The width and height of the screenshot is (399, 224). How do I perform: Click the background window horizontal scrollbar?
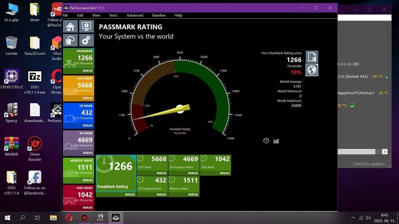pos(356,152)
